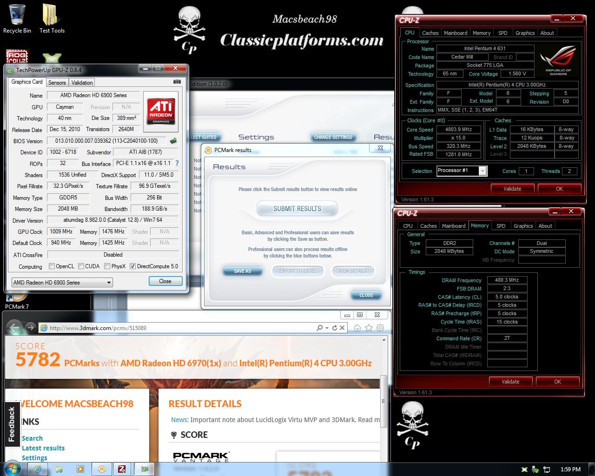Click the Close button in GPU-Z
The width and height of the screenshot is (595, 476).
(x=165, y=281)
